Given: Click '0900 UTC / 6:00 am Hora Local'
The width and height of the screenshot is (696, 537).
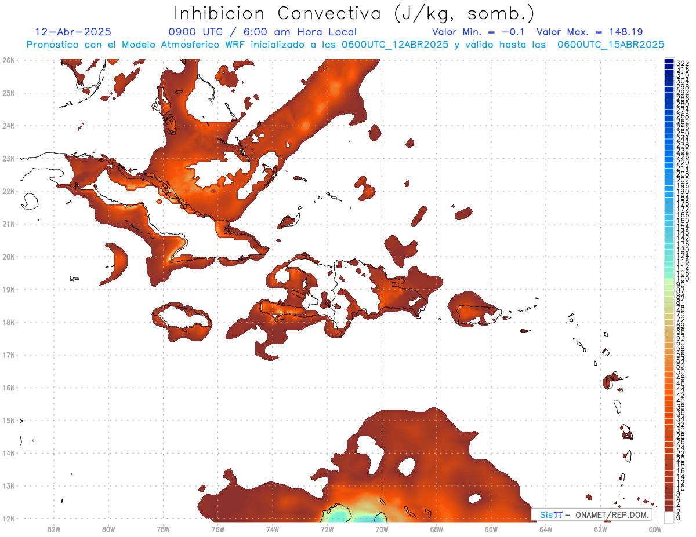Looking at the screenshot, I should 263,32.
